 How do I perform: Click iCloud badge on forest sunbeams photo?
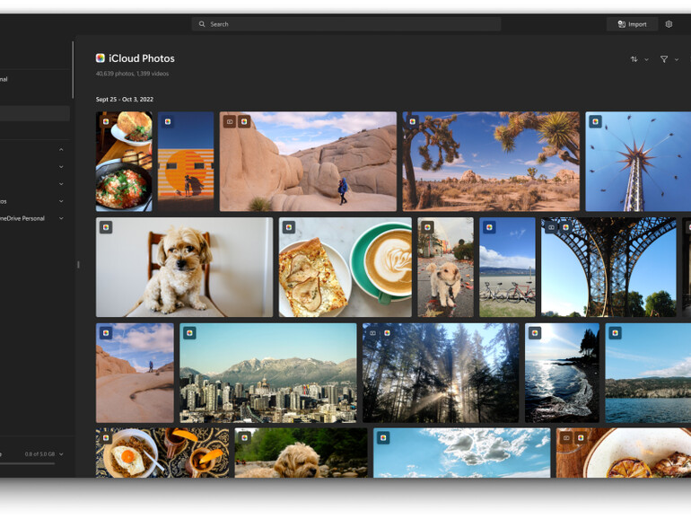[x=387, y=333]
